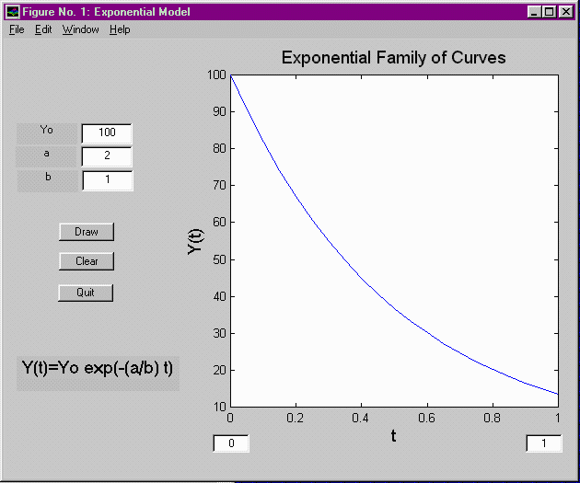Click the t axis label below plot
This screenshot has height=483, width=580.
click(394, 436)
